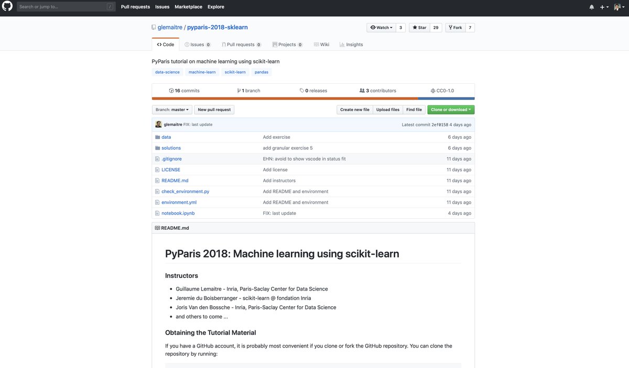Viewport: 629px width, 368px height.
Task: View the 1 branch link
Action: 248,91
